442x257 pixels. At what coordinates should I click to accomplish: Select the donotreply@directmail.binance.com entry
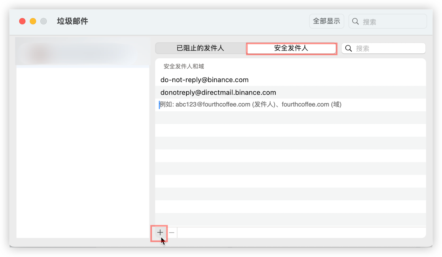[218, 93]
